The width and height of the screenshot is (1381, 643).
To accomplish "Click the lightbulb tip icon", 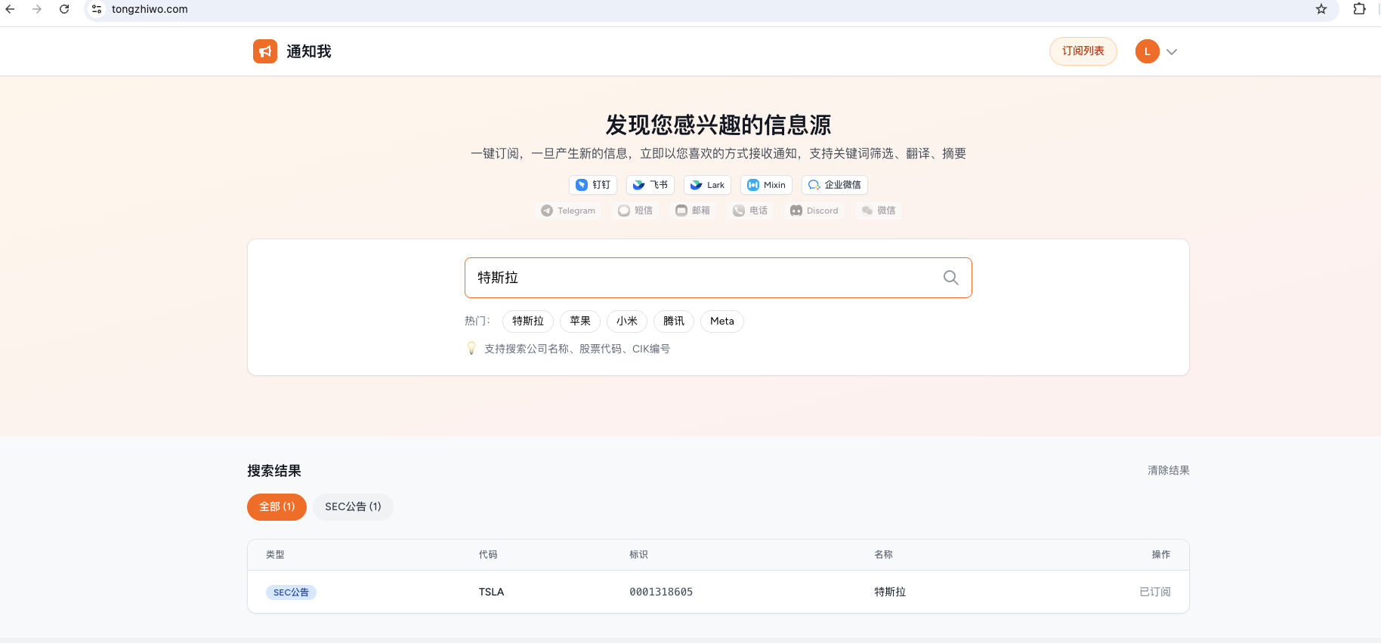I will [x=471, y=349].
